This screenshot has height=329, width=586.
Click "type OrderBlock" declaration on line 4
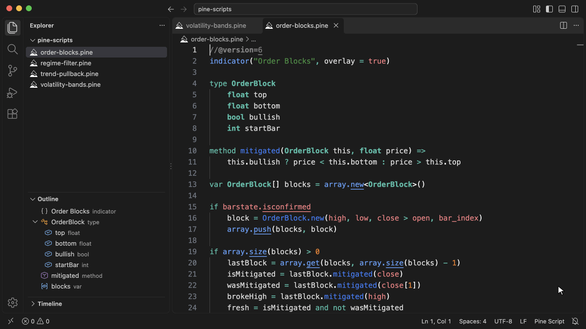[243, 83]
